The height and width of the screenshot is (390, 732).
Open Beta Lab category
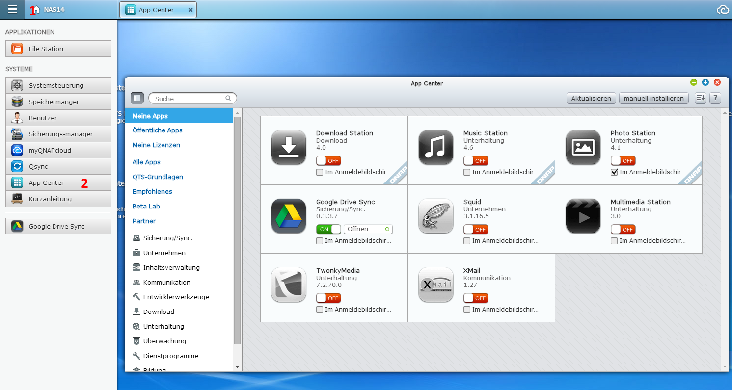[146, 207]
